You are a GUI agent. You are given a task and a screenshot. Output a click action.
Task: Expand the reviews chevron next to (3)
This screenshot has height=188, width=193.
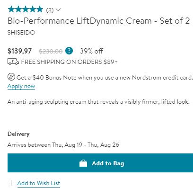(58, 10)
